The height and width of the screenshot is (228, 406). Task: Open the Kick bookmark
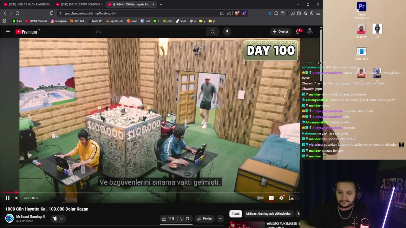click(x=17, y=21)
